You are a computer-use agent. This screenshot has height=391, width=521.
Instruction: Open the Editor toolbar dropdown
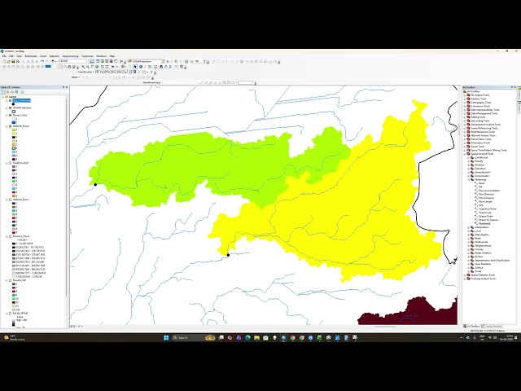tap(76, 77)
